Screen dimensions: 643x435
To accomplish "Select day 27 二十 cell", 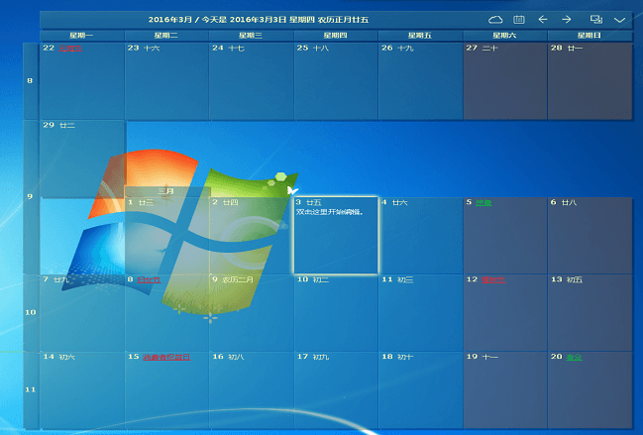I will [505, 81].
